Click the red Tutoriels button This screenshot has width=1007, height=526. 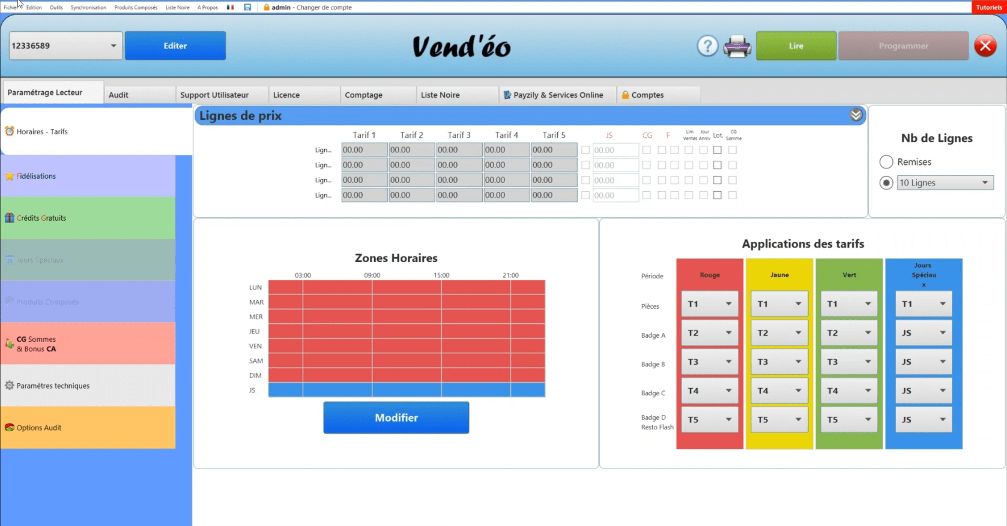pyautogui.click(x=989, y=7)
